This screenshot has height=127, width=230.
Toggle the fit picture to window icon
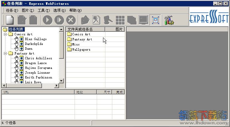coord(155,20)
